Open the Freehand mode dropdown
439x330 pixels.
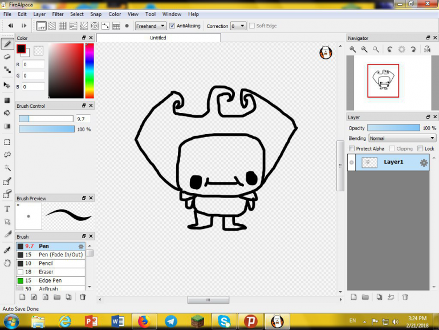pyautogui.click(x=151, y=26)
